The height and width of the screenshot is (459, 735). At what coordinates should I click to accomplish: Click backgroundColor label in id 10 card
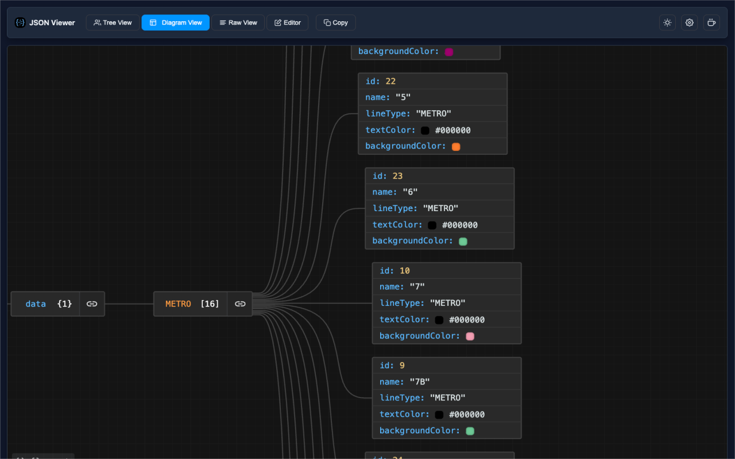click(x=420, y=336)
